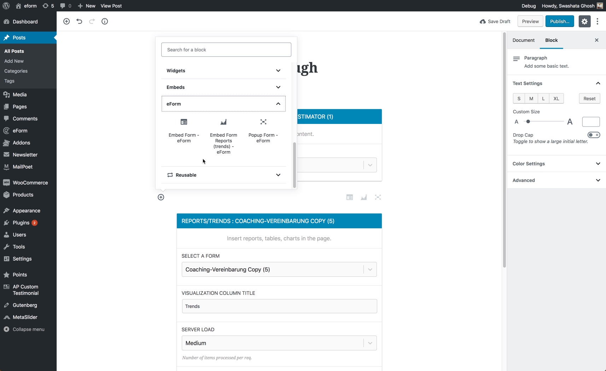This screenshot has width=606, height=371.
Task: Focus the Visualization Column Title field
Action: (x=279, y=306)
